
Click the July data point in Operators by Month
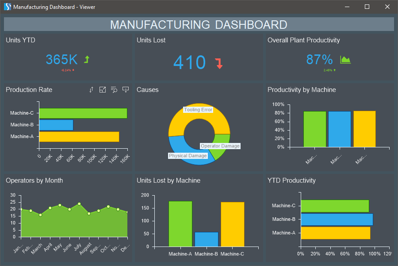(x=79, y=204)
